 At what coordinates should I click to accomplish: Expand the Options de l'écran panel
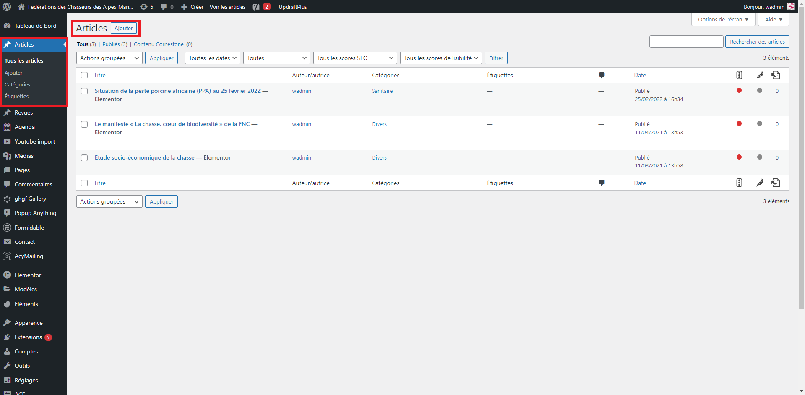[722, 19]
